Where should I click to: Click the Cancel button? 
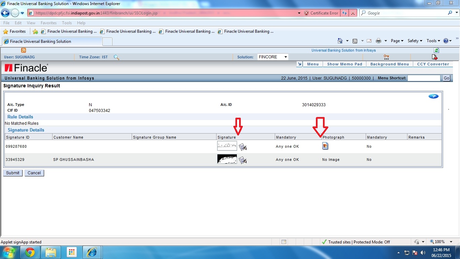pos(34,173)
